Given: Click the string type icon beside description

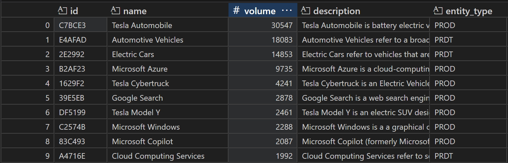Looking at the screenshot, I should [305, 11].
